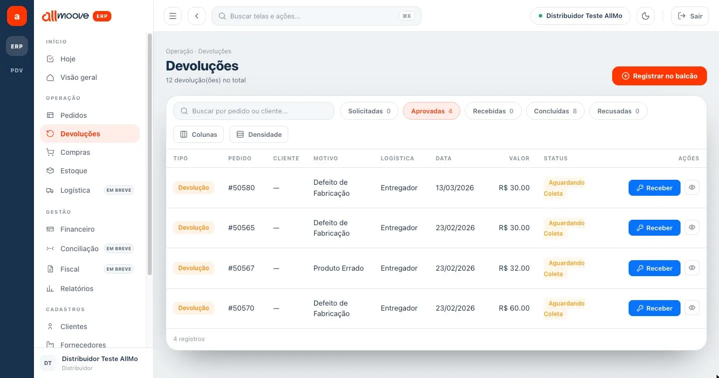The image size is (719, 378).
Task: Open the Financeiro card icon
Action: (x=50, y=229)
